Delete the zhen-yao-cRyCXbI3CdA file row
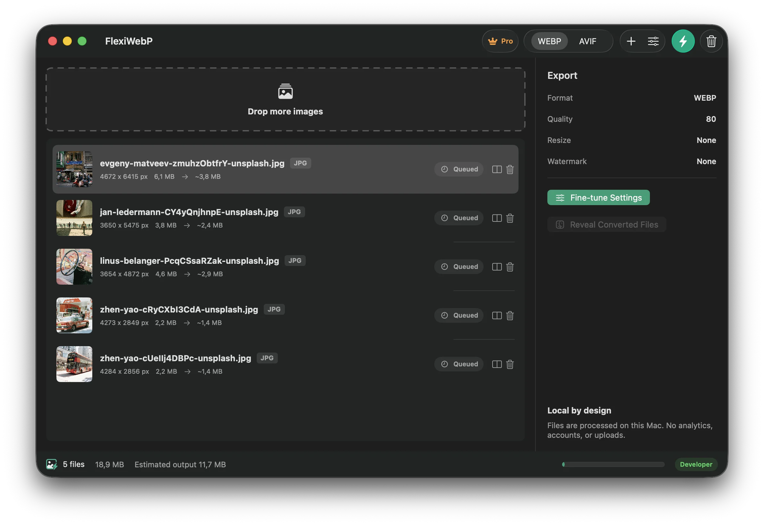This screenshot has height=525, width=764. pos(510,315)
